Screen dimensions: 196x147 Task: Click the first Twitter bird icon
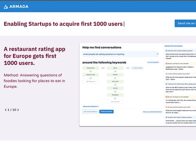coord(166,51)
